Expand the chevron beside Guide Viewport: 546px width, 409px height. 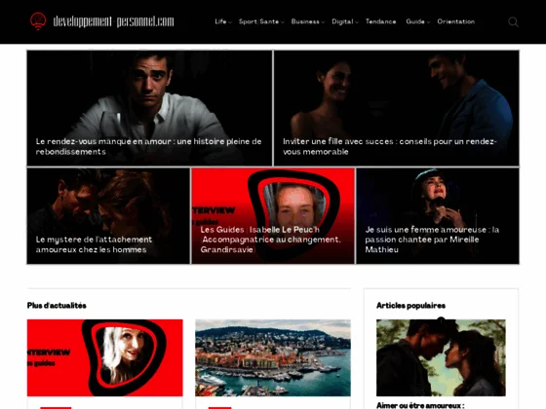(x=428, y=22)
